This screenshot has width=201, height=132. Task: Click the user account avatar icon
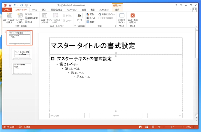pyautogui.click(x=194, y=10)
